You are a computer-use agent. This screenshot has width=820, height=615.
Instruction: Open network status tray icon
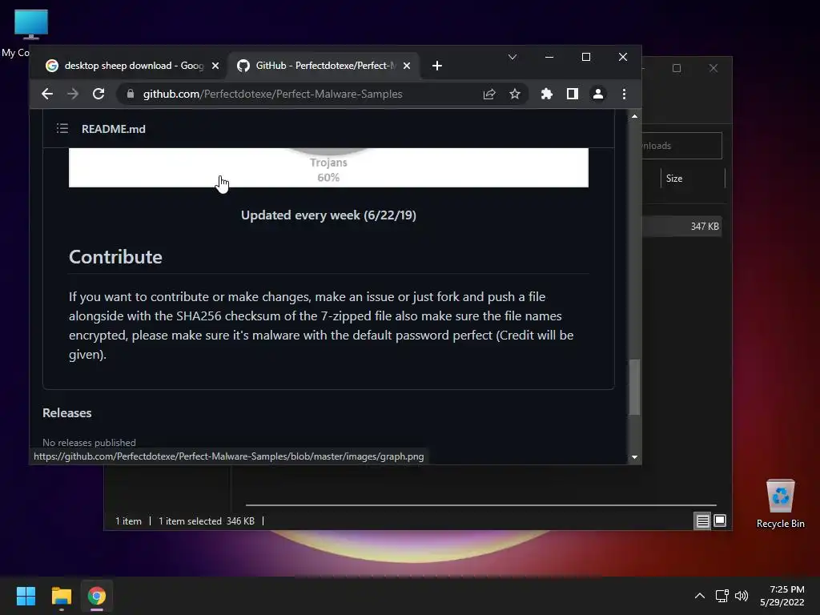point(722,596)
